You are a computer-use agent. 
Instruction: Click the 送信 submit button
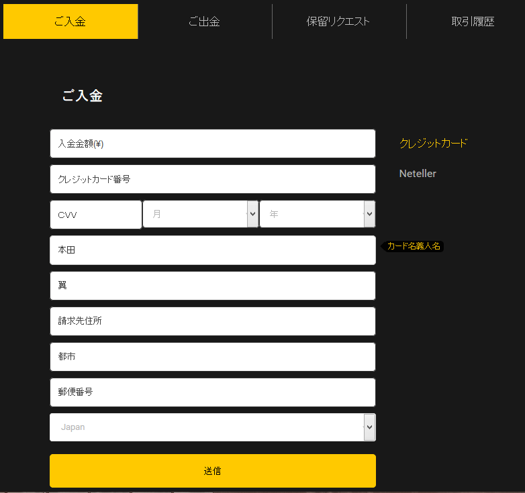pos(213,471)
